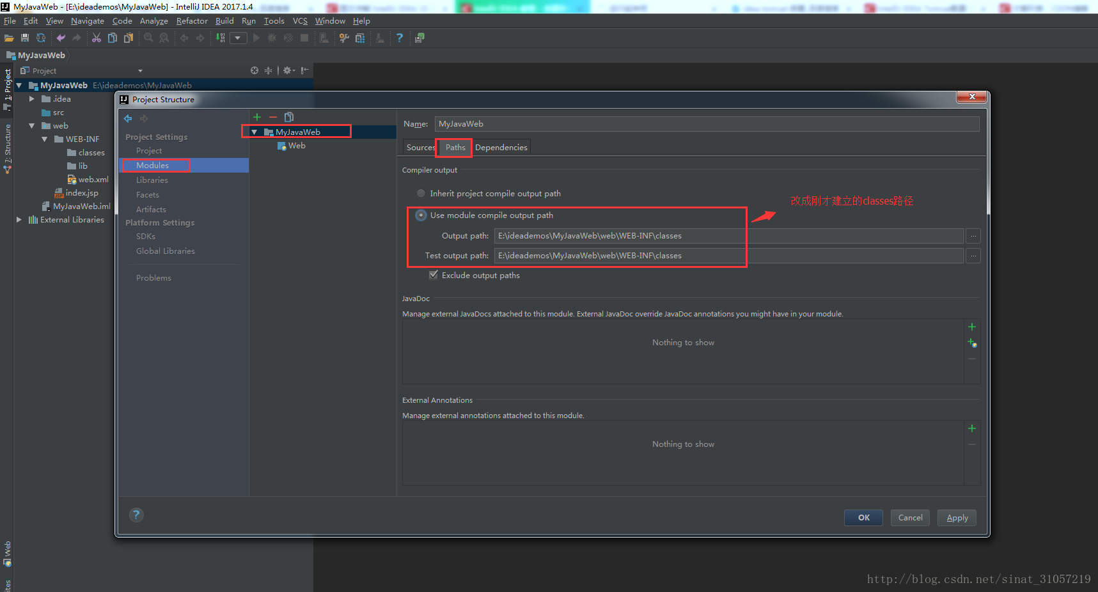
Task: Add a new module with plus icon
Action: tap(257, 117)
